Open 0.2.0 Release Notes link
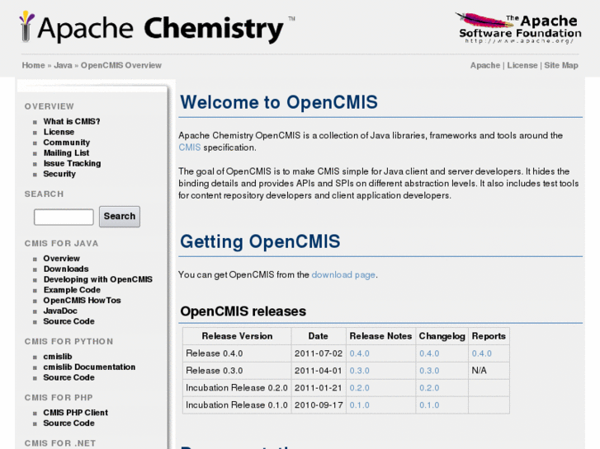The image size is (600, 449). click(x=359, y=388)
